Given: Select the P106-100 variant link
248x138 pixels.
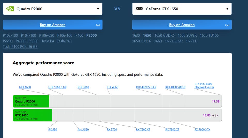Looking at the screenshot, I should click(65, 35).
